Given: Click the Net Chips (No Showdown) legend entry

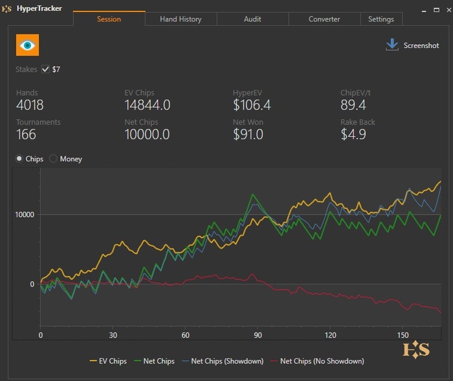Looking at the screenshot, I should coord(317,361).
